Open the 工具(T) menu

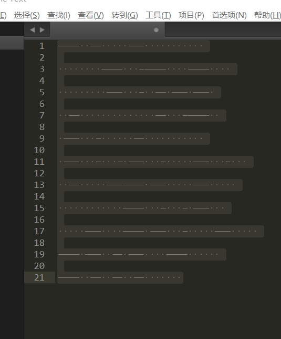[x=158, y=15]
